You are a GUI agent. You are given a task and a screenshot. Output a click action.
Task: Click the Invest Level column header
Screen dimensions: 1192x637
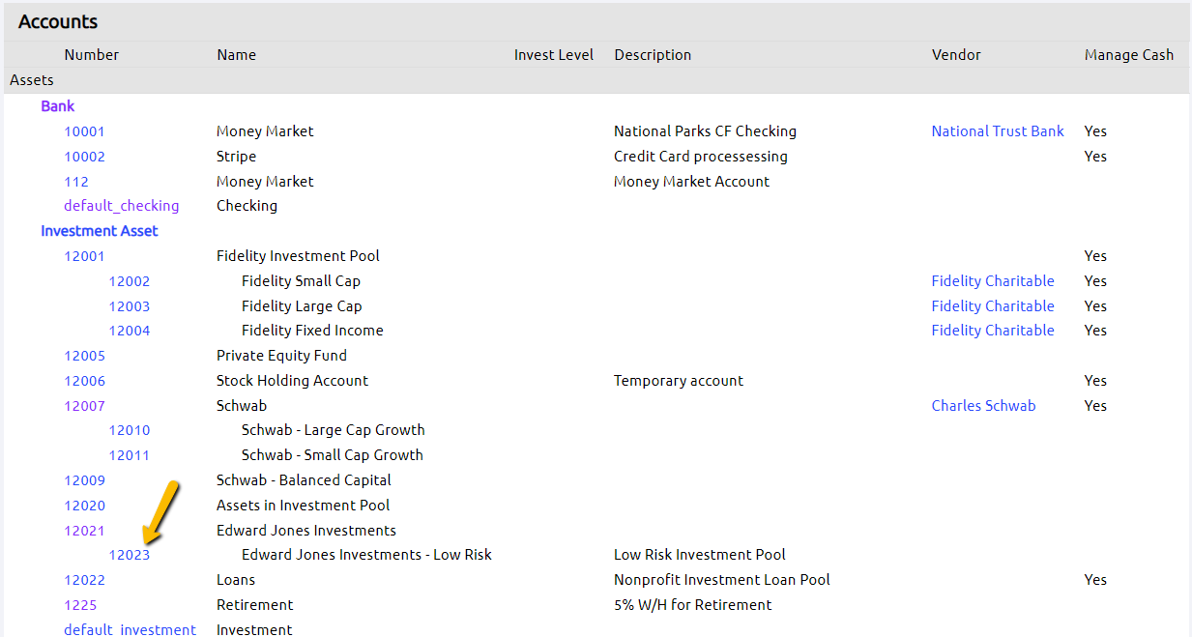point(554,55)
